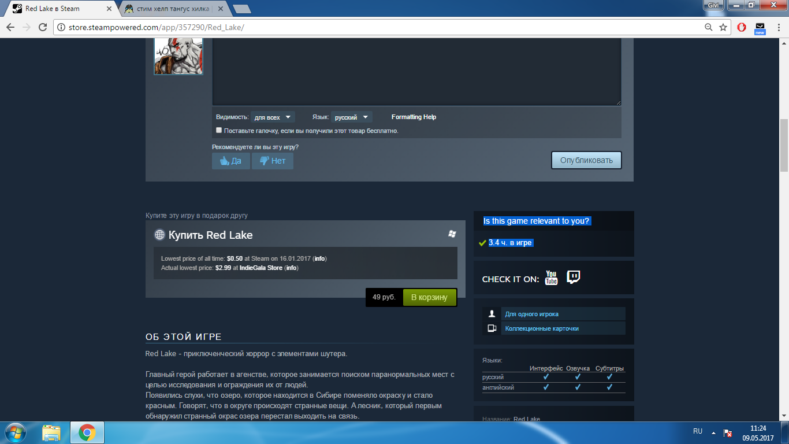Click 'Купите эту игру в подарок другу' text
Image resolution: width=789 pixels, height=444 pixels.
point(196,216)
